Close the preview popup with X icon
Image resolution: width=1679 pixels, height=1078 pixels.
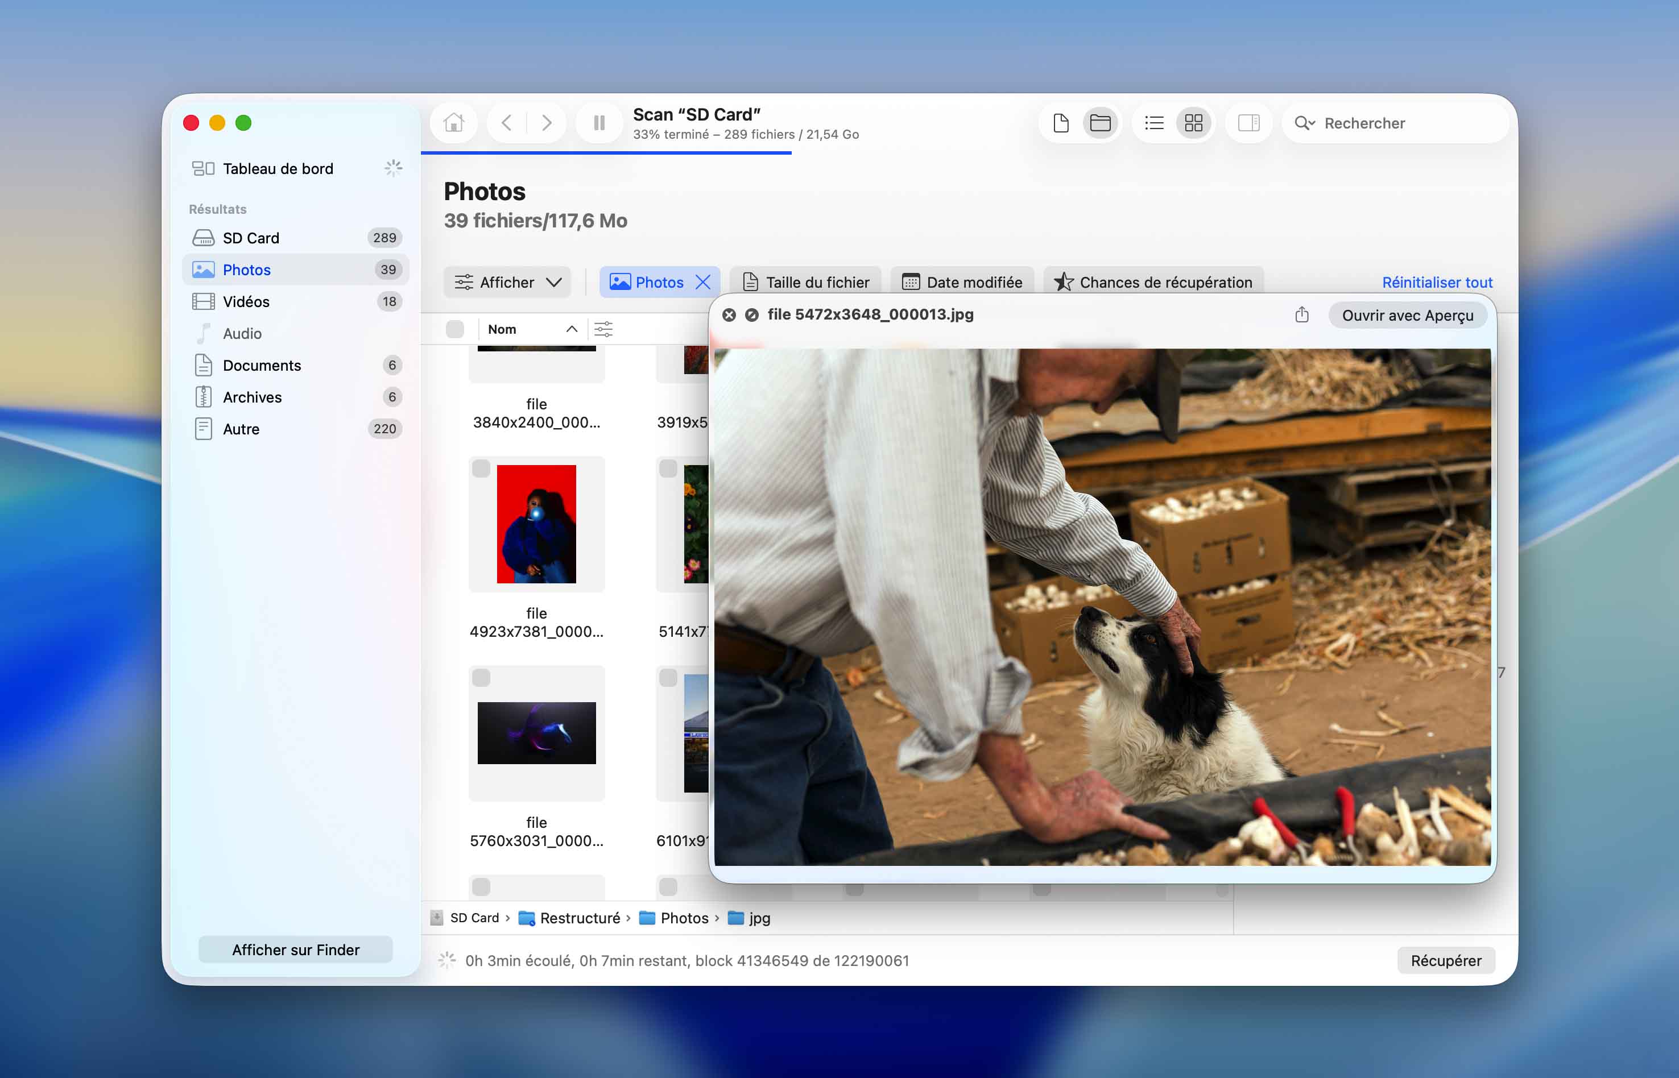729,315
